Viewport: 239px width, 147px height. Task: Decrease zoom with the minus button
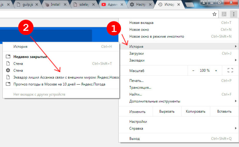tap(193, 70)
